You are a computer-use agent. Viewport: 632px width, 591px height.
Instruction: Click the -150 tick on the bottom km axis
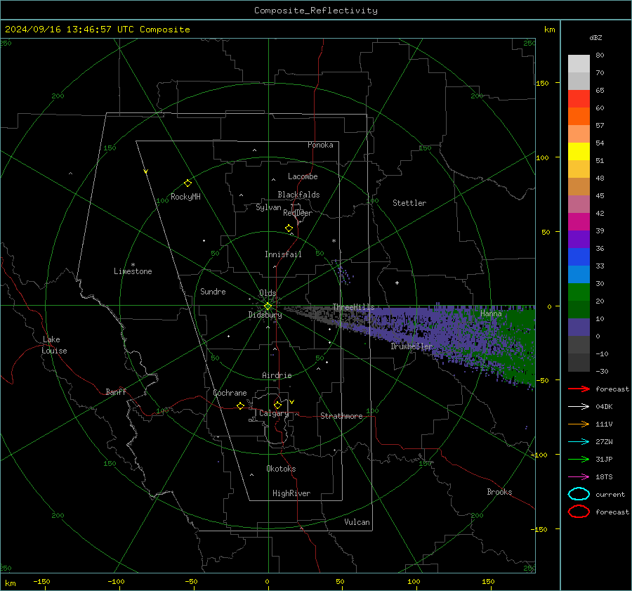tap(41, 582)
